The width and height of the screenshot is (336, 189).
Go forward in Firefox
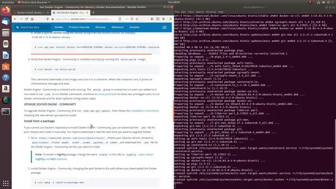[x=21, y=19]
